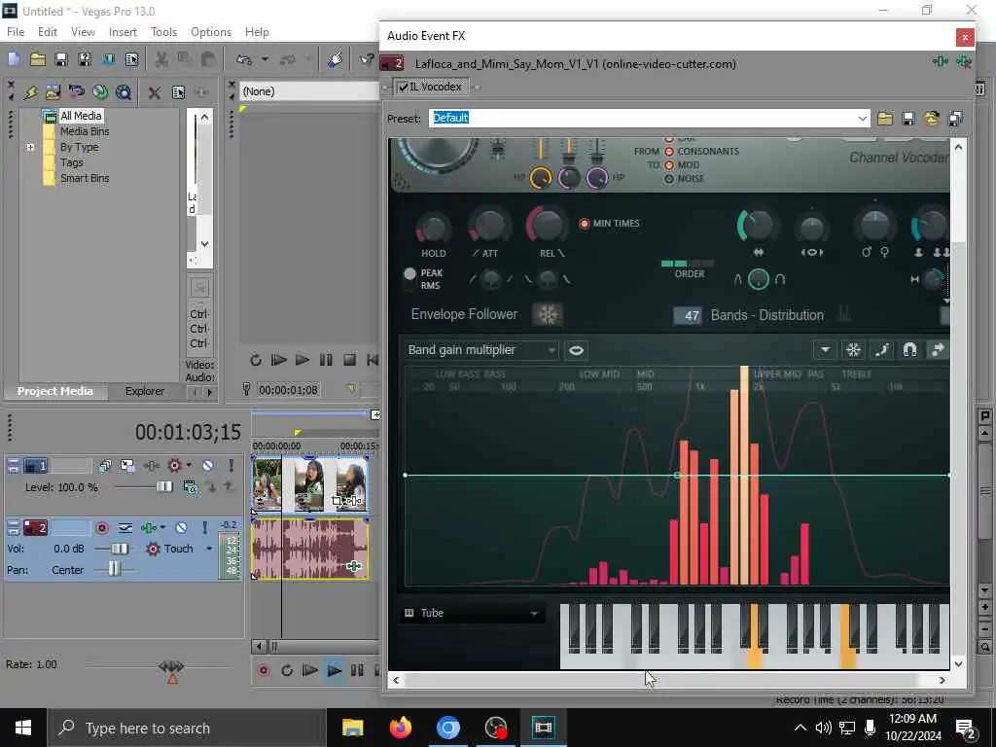
Task: Click the Open project folder icon in main toolbar
Action: tap(38, 59)
